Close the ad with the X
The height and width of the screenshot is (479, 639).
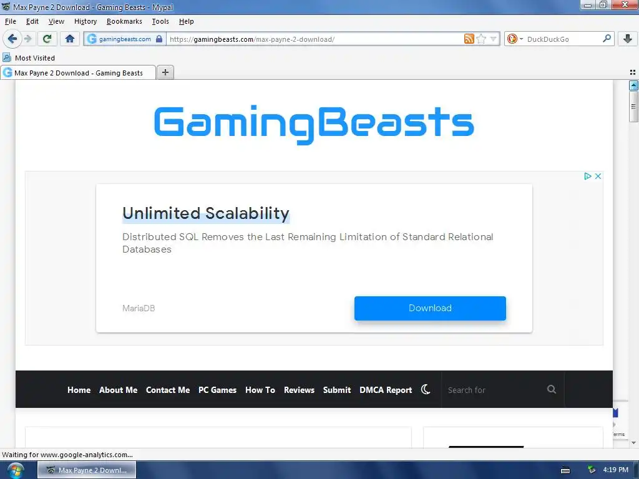(598, 176)
